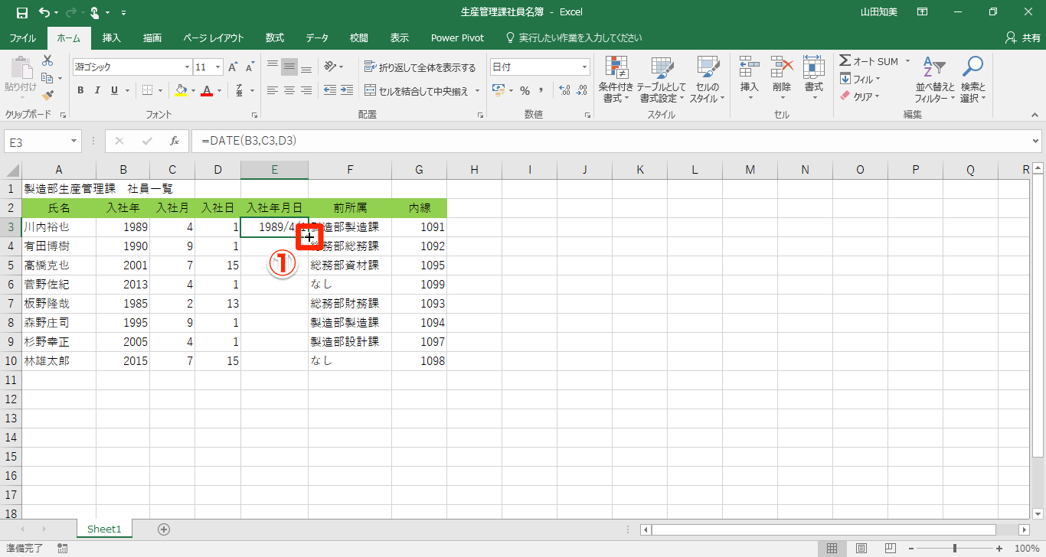Open the fill color dropdown arrow
Image resolution: width=1046 pixels, height=557 pixels.
pyautogui.click(x=193, y=90)
